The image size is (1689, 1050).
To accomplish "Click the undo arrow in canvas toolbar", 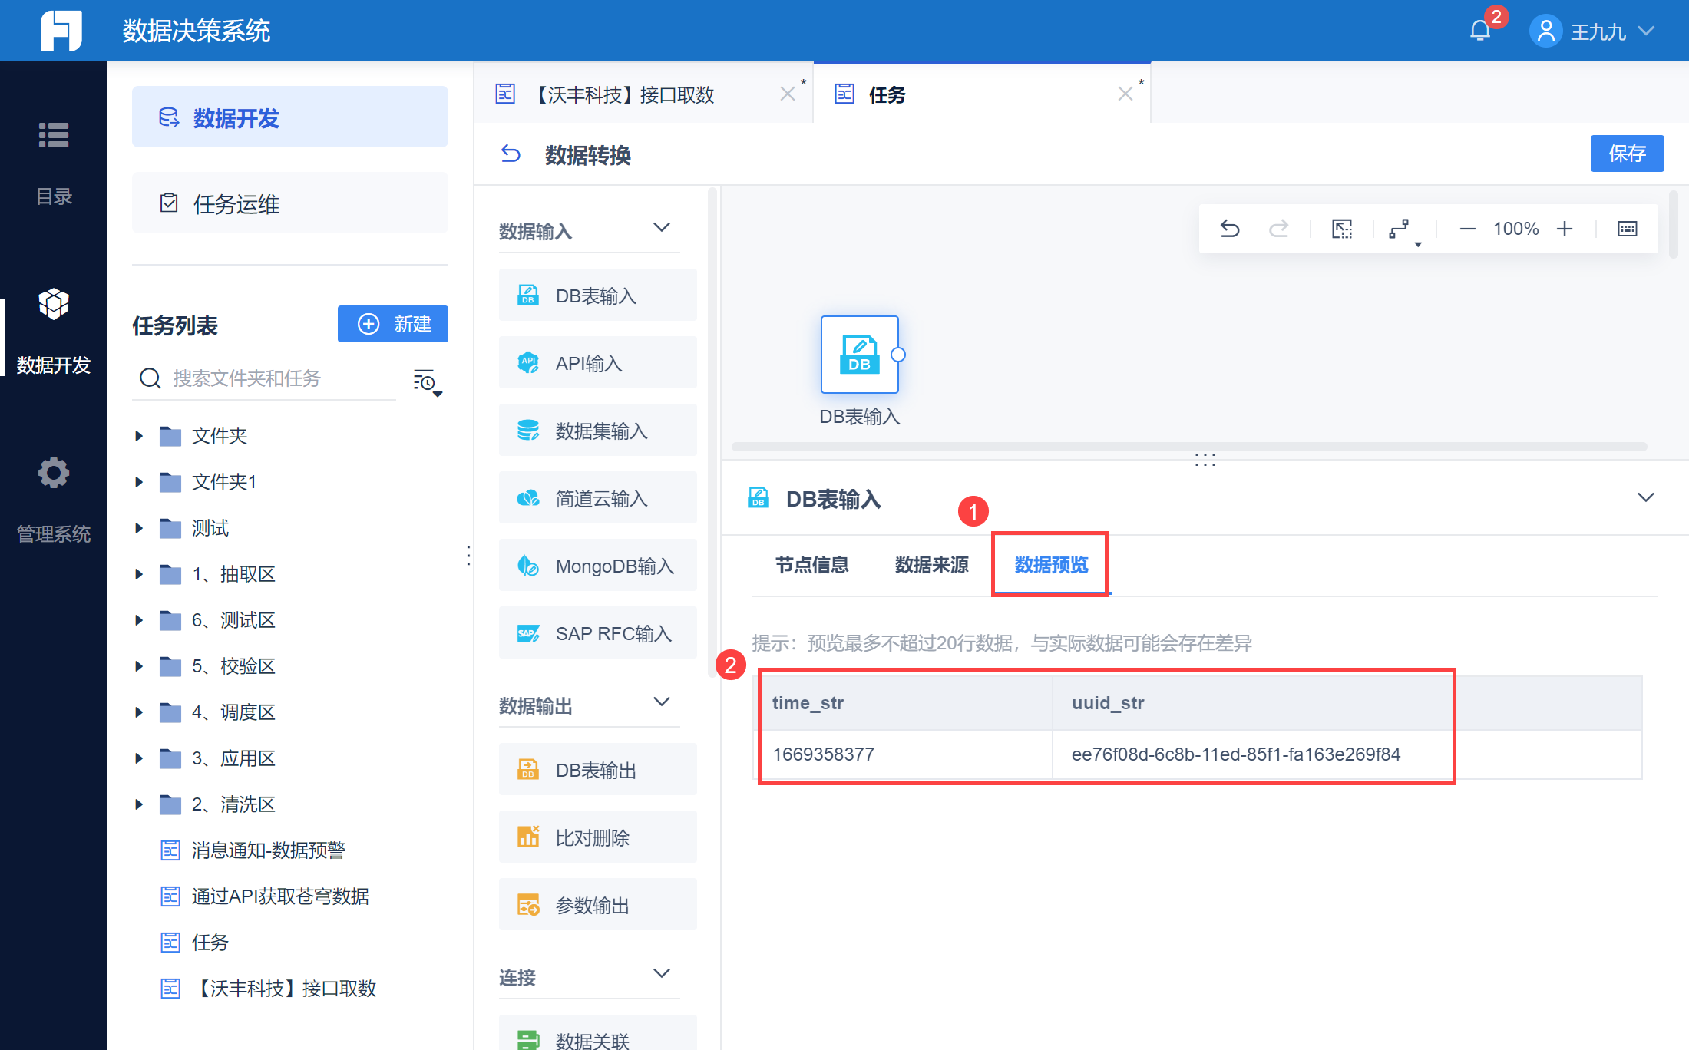I will point(1230,229).
